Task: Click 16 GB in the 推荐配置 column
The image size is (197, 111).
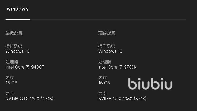Action: coord(104,83)
